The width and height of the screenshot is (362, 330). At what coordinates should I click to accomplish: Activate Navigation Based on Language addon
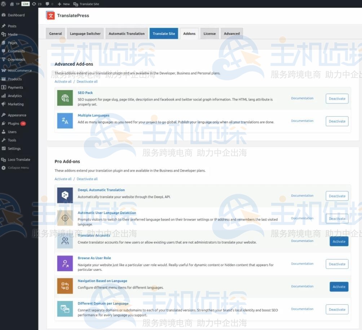[x=339, y=287]
